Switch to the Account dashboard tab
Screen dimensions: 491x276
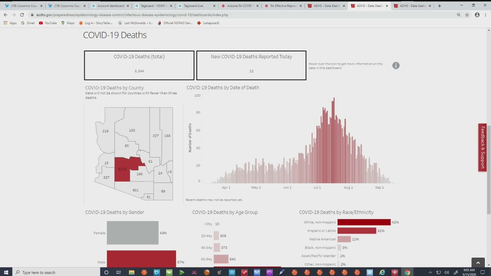[110, 6]
